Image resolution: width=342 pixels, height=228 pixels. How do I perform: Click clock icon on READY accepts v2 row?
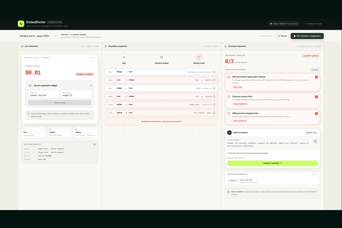(214, 88)
